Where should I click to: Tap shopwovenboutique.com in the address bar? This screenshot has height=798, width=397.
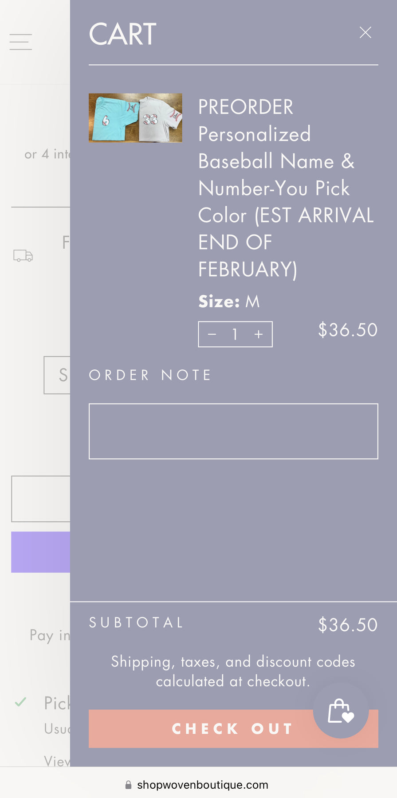(203, 785)
